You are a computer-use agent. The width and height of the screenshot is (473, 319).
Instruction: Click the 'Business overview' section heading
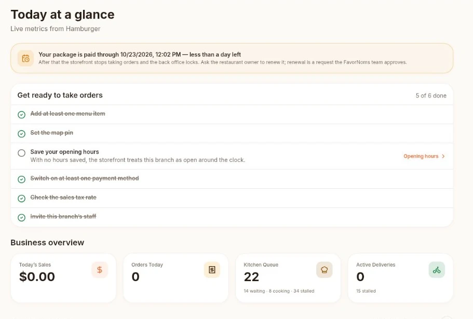click(x=47, y=242)
